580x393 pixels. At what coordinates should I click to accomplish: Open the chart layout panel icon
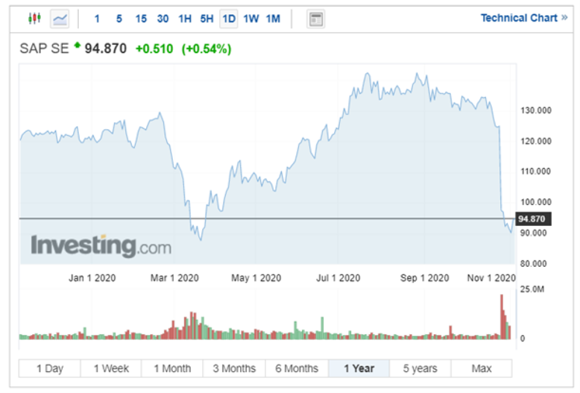316,19
